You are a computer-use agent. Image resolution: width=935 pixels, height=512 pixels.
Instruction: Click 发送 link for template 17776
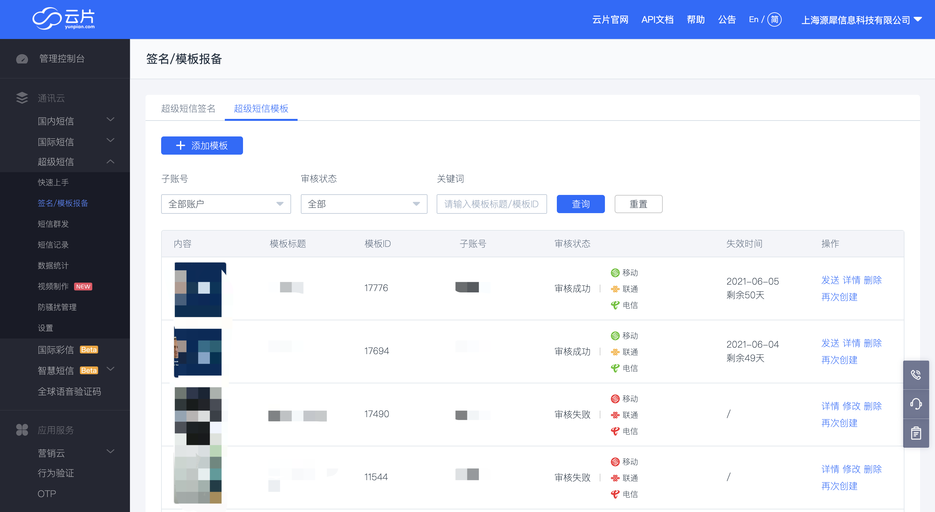click(x=830, y=280)
